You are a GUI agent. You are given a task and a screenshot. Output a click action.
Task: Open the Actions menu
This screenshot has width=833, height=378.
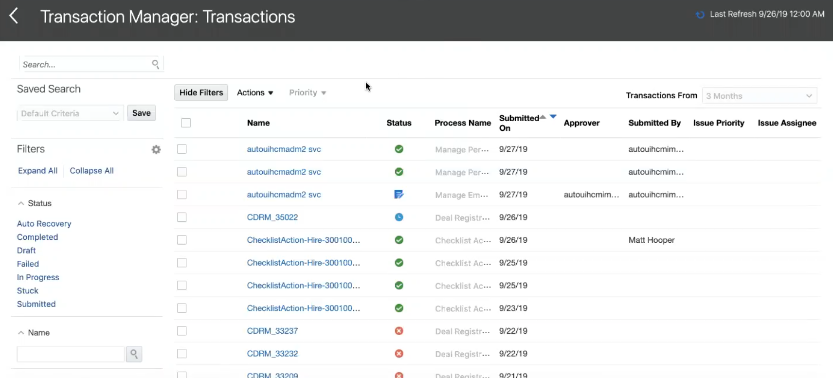point(255,93)
